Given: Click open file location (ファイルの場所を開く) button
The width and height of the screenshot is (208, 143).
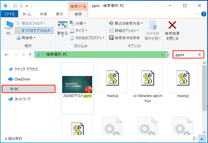Looking at the screenshot, I should coord(153,30).
